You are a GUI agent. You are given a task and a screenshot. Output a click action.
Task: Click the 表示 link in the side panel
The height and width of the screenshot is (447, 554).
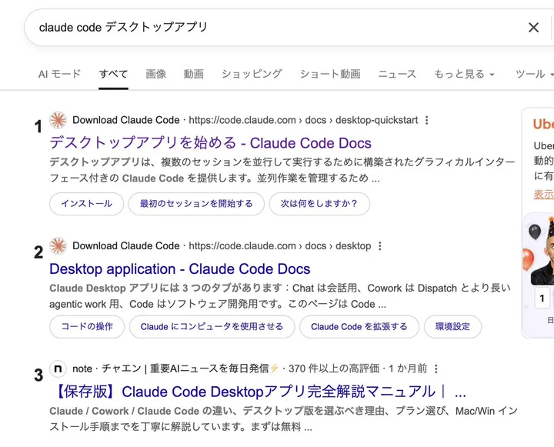click(x=544, y=194)
